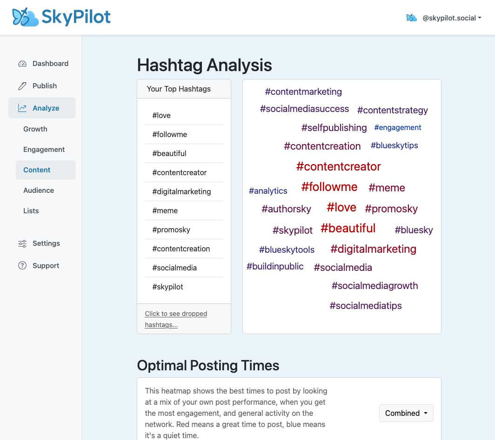Click #socialmediagrowth in the word cloud
This screenshot has height=440, width=495.
pyautogui.click(x=375, y=286)
